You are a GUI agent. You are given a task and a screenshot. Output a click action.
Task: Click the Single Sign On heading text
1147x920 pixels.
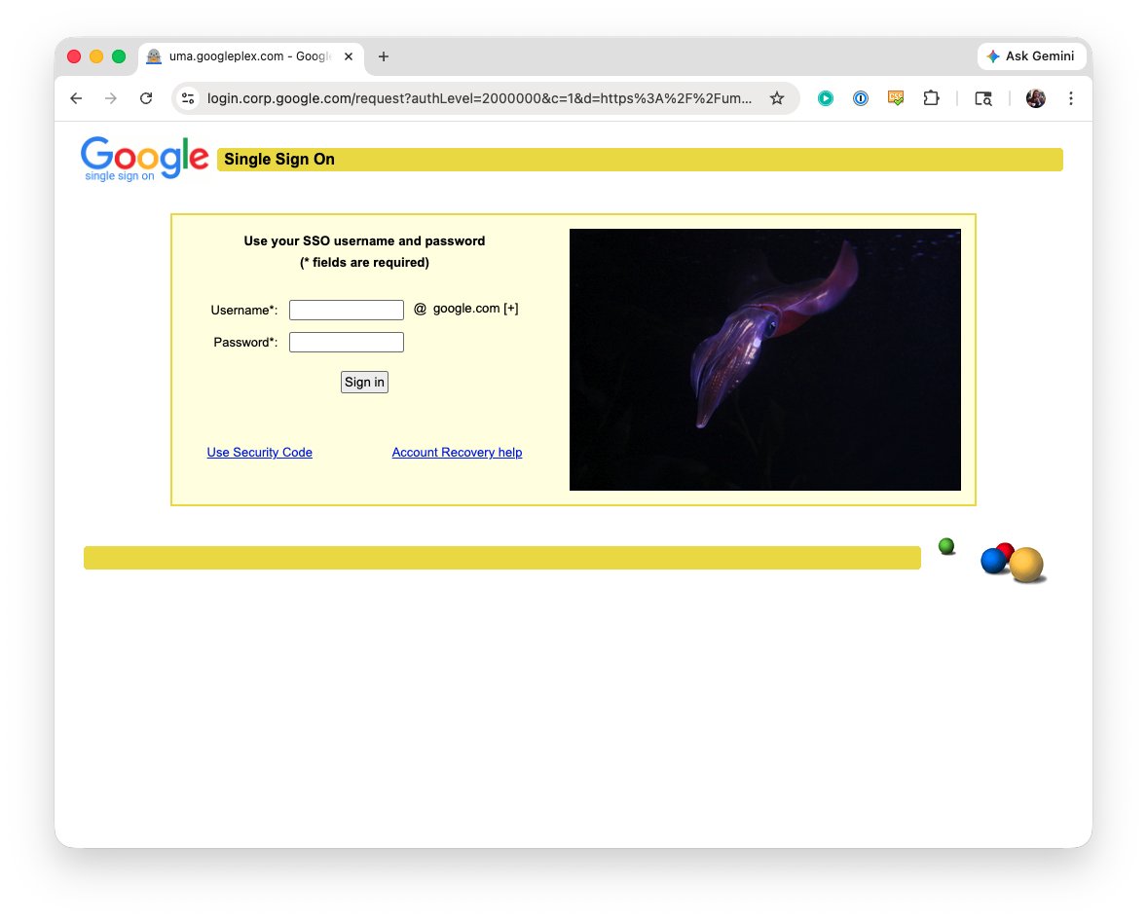pos(279,160)
